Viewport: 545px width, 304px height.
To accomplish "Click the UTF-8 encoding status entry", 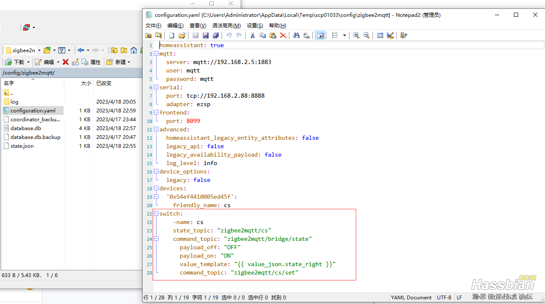I will [x=444, y=297].
